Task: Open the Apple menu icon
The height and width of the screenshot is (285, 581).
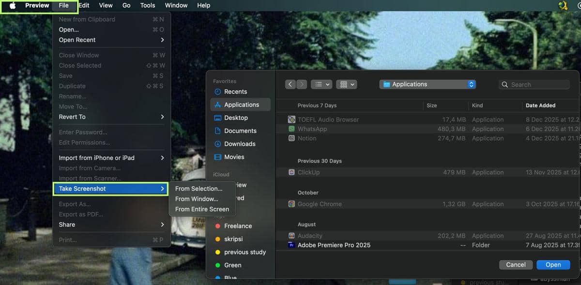Action: point(13,5)
